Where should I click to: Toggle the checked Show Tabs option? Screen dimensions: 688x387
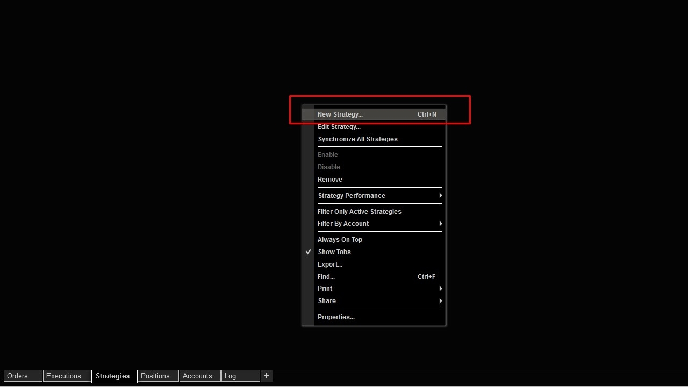click(x=374, y=252)
